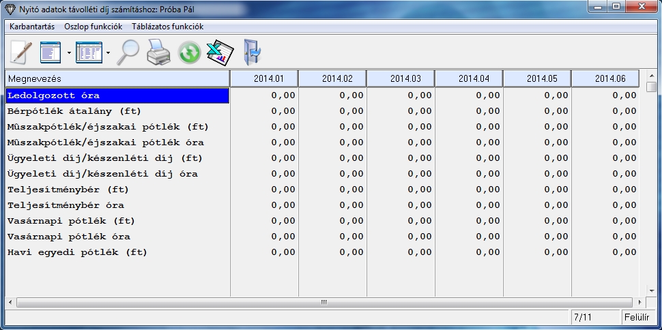
Task: Click the 2014.03 column header
Action: point(400,78)
